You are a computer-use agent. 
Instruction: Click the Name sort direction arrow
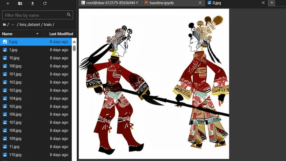pos(37,33)
